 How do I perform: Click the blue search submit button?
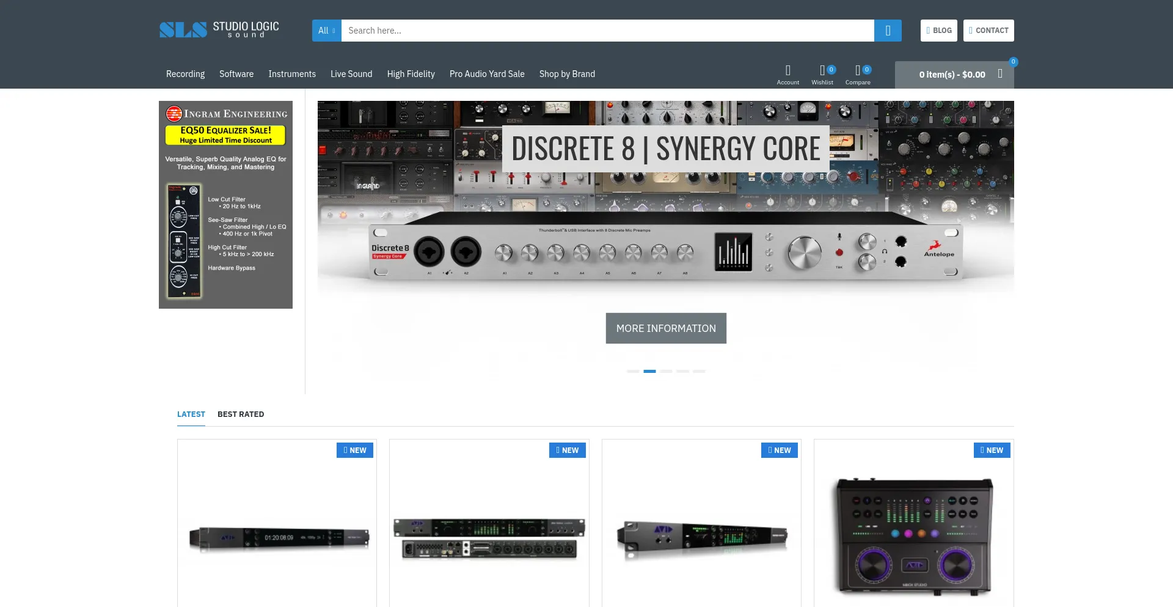click(888, 31)
